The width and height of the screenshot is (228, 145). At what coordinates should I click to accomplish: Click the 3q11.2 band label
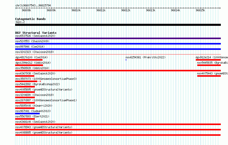tap(20, 22)
